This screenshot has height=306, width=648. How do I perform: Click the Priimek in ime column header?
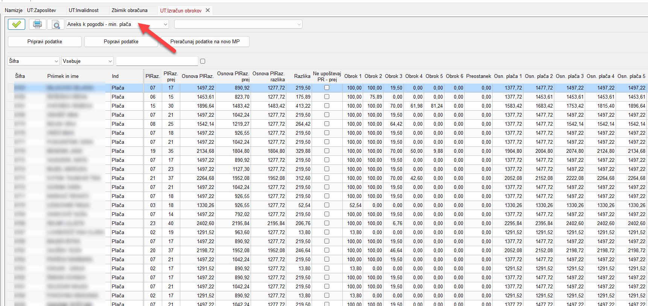(63, 76)
